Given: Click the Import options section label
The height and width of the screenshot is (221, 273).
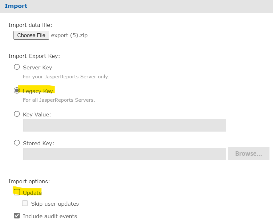Looking at the screenshot, I should click(29, 181).
